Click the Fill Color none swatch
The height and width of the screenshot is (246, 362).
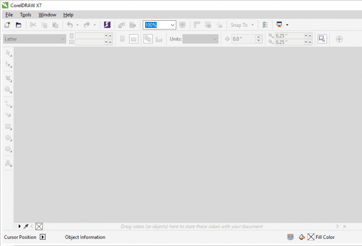click(311, 237)
